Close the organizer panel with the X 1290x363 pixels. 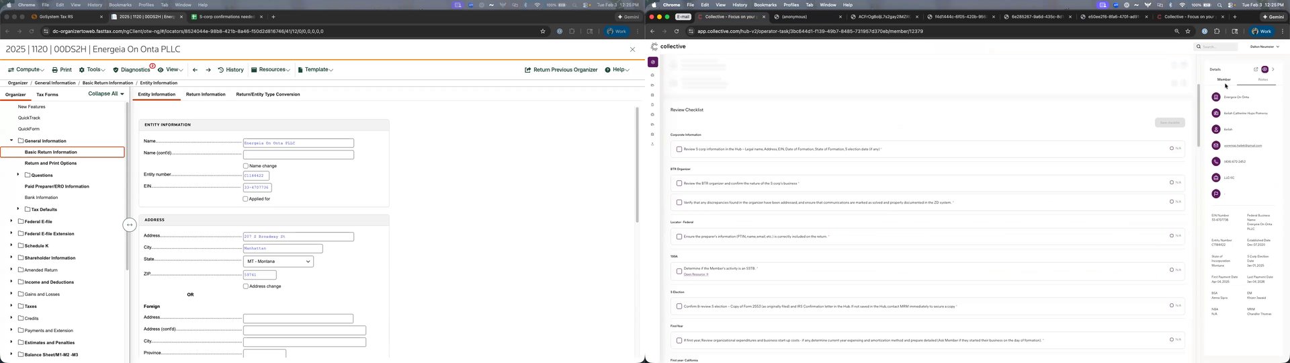632,49
